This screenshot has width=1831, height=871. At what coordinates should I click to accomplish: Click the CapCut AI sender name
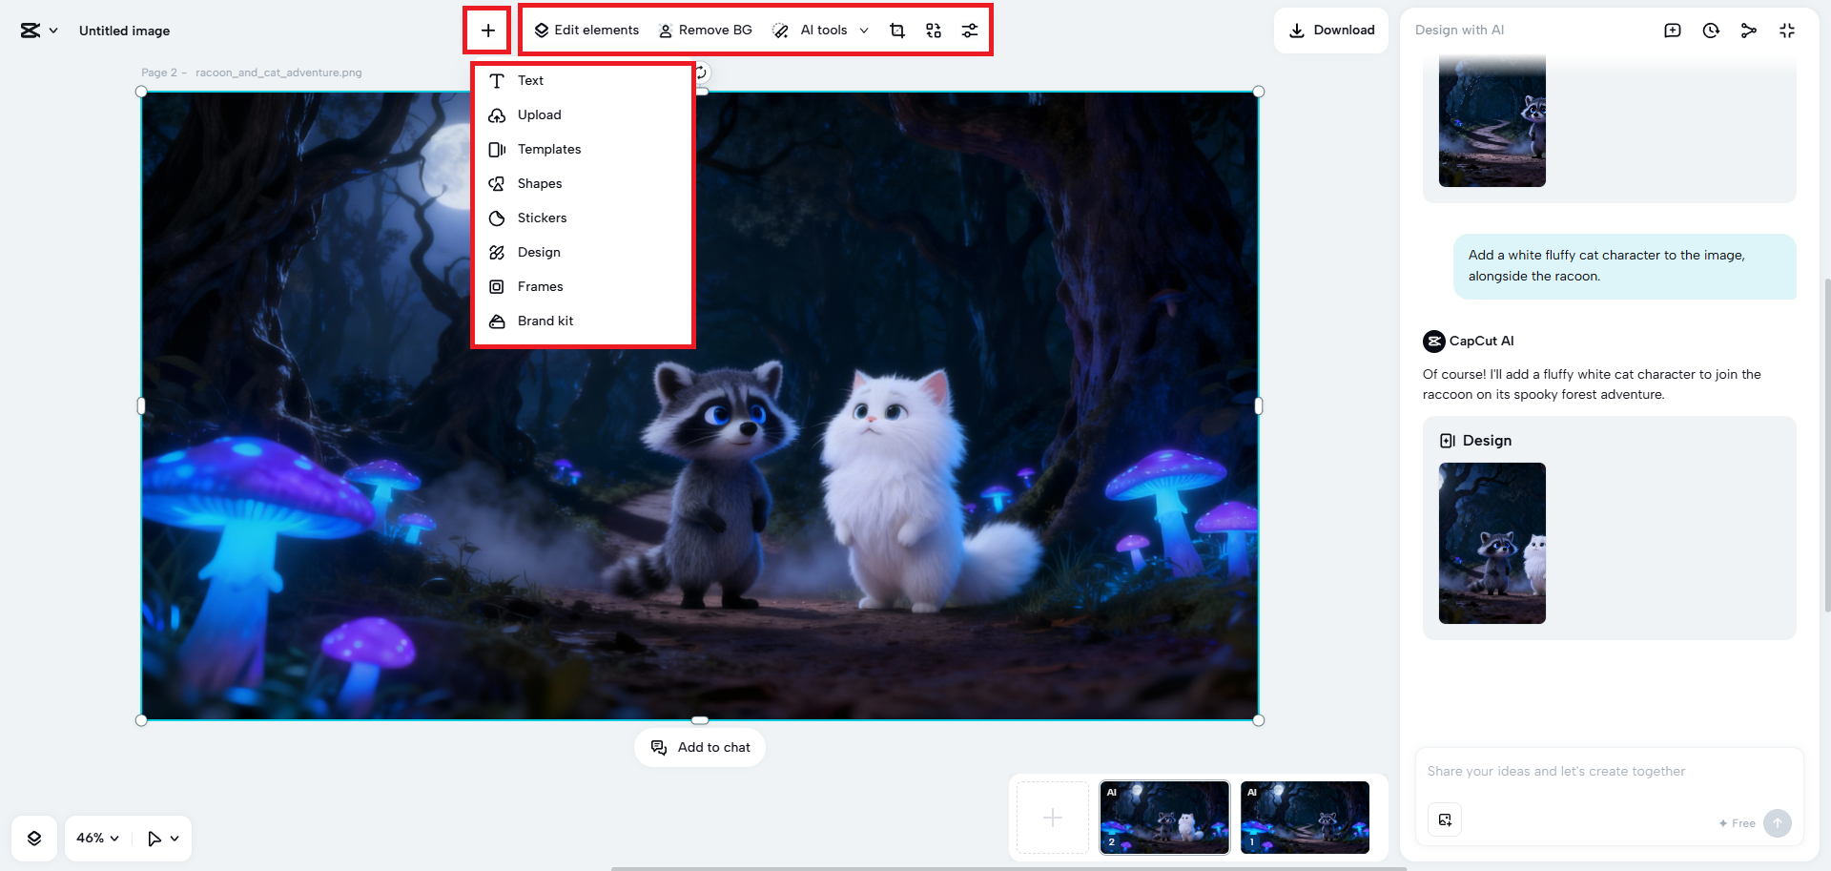point(1482,341)
